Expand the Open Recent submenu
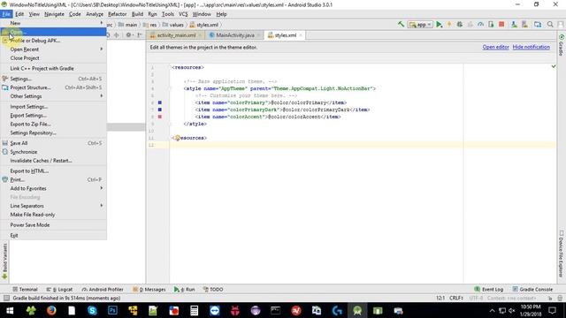The width and height of the screenshot is (566, 318). tap(53, 49)
